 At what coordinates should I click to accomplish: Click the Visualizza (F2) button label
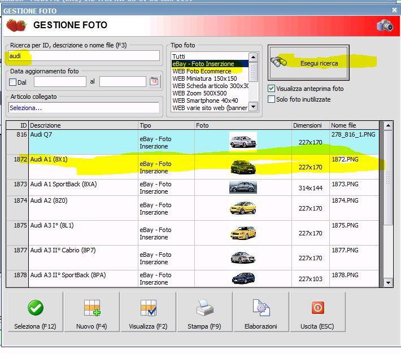(x=148, y=326)
